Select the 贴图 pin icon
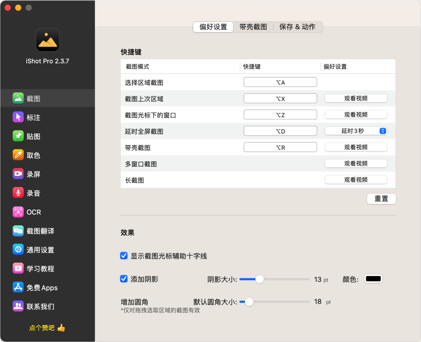The width and height of the screenshot is (421, 342). pyautogui.click(x=18, y=136)
